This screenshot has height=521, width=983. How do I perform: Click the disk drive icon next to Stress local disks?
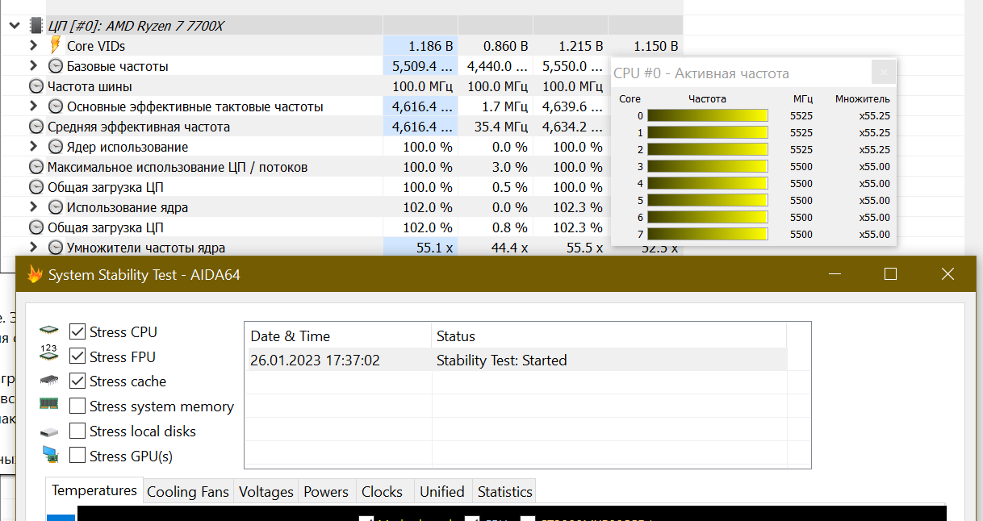(49, 432)
